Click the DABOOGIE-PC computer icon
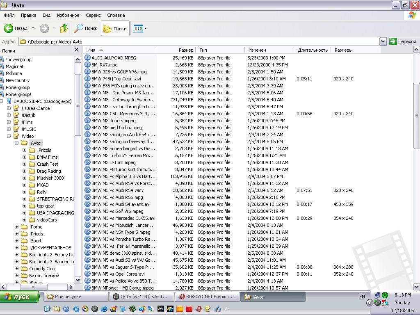This screenshot has height=315, width=420. pos(9,101)
